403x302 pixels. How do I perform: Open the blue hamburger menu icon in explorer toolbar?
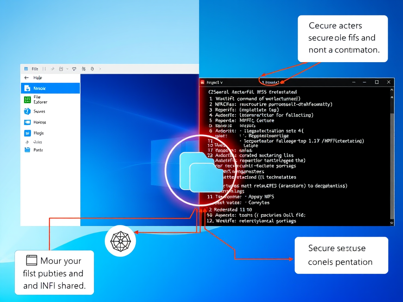26,69
